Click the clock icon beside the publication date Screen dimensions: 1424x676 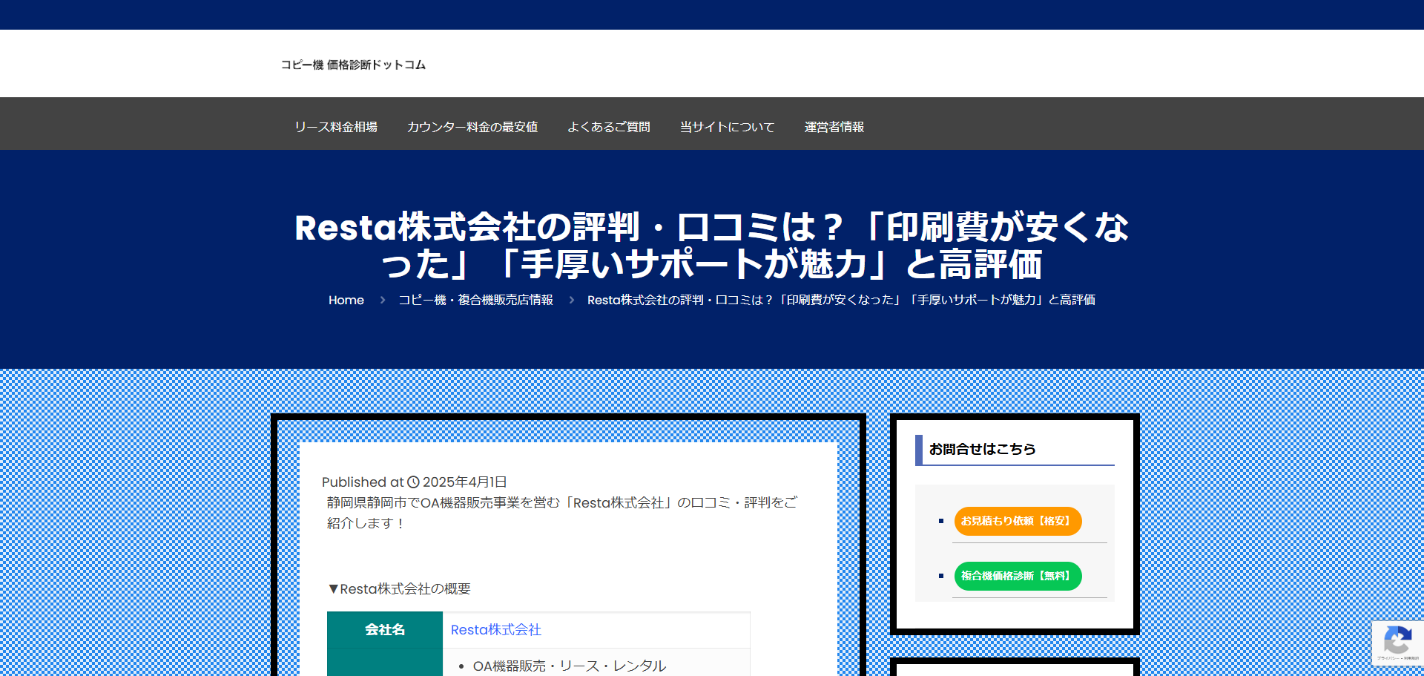point(412,482)
